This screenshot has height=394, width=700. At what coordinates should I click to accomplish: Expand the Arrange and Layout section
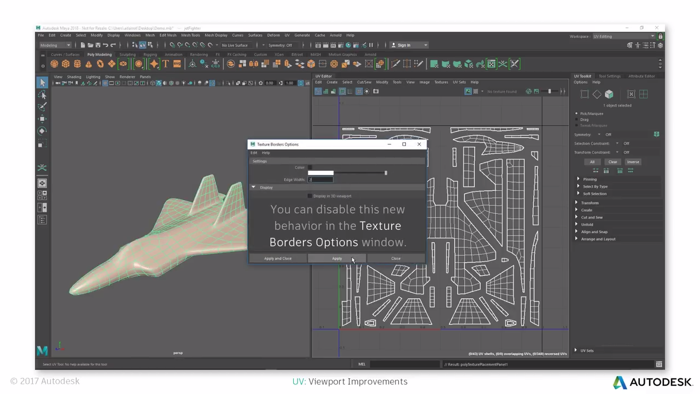576,239
